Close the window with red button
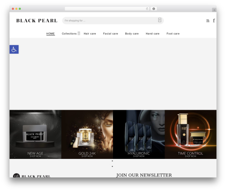226x191 pixels. [x=13, y=9]
